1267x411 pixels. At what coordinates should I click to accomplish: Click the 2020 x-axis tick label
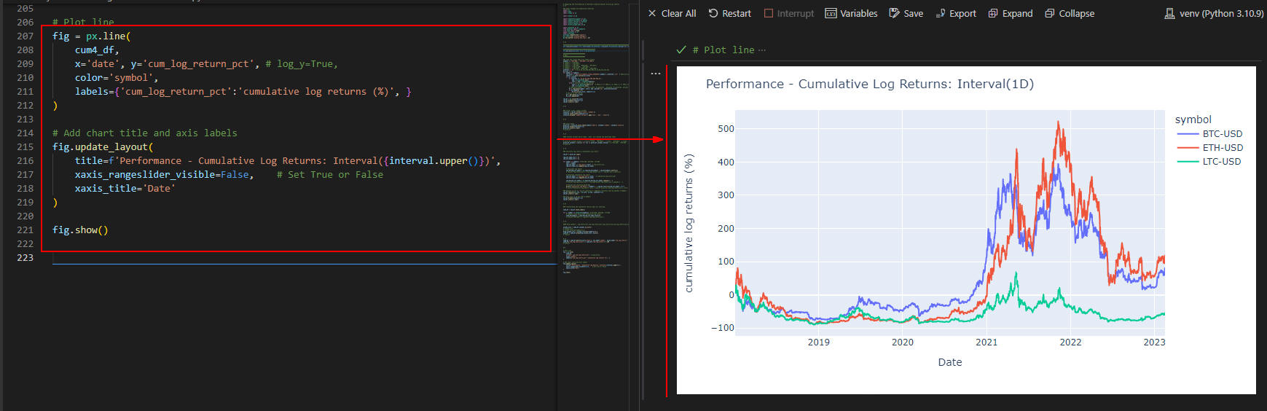click(902, 342)
